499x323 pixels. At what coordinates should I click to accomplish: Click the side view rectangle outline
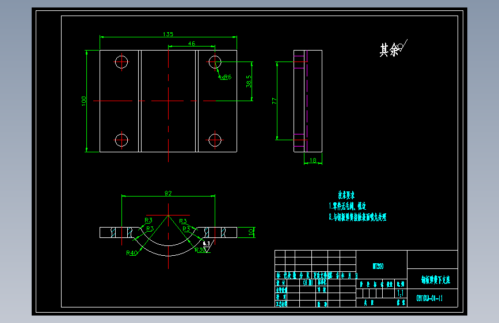[x=308, y=101]
